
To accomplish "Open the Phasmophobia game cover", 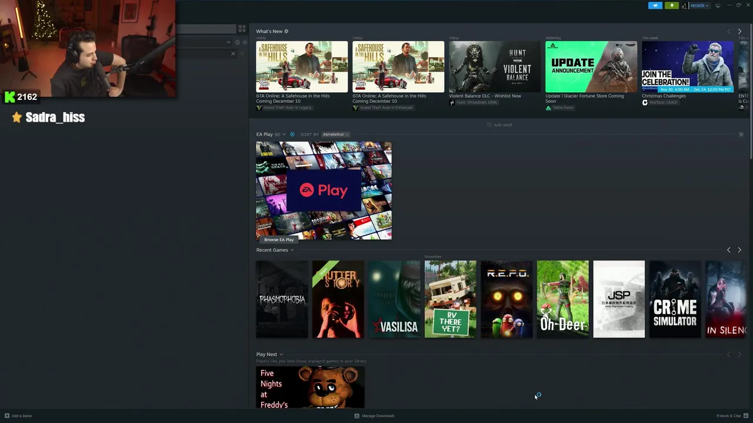I will (282, 299).
